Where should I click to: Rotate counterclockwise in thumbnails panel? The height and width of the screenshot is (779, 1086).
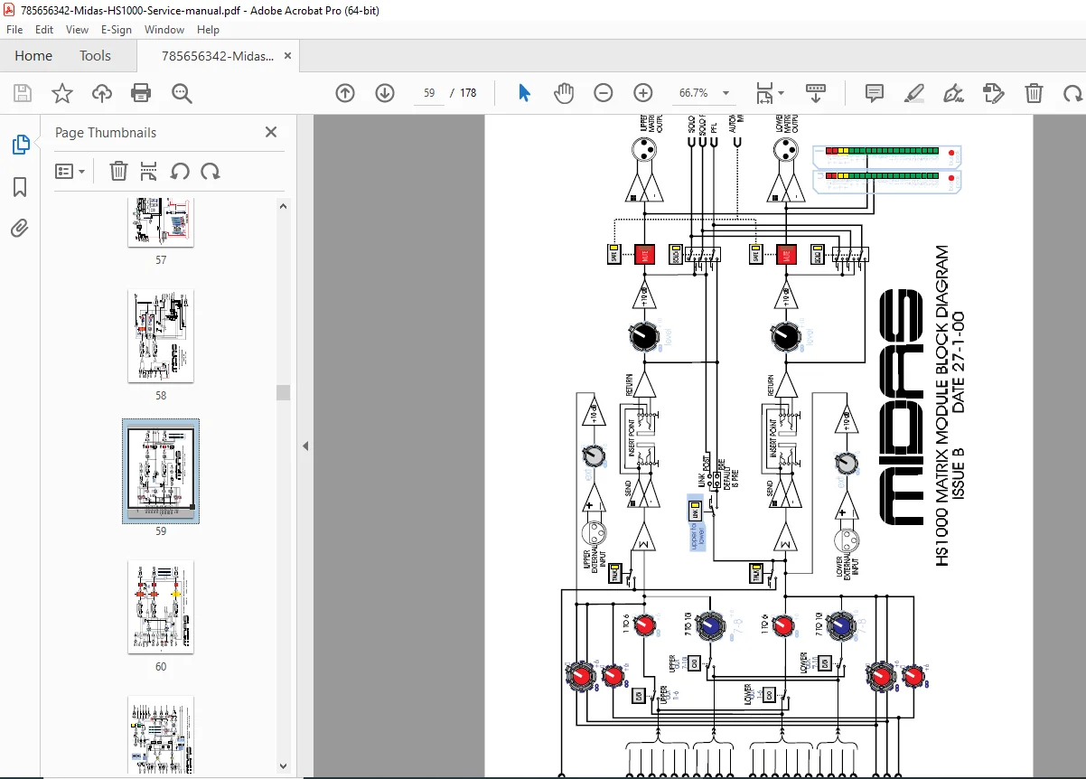point(180,171)
